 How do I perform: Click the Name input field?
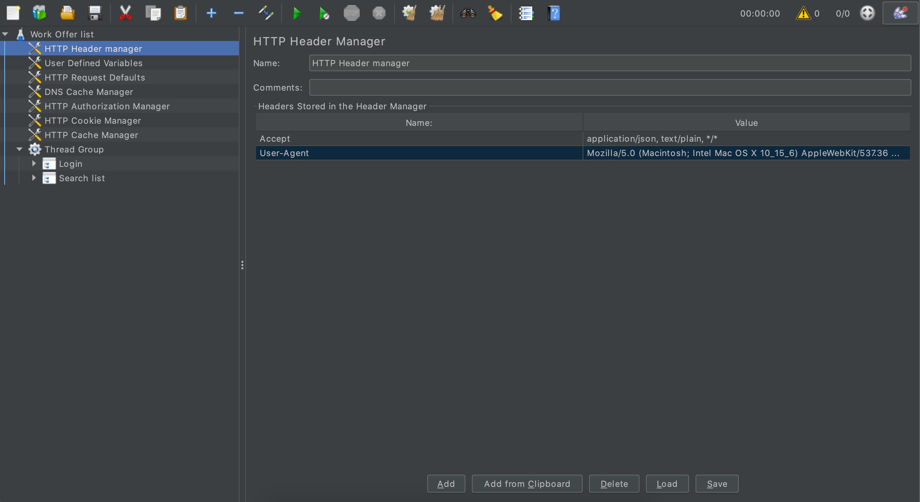tap(610, 63)
